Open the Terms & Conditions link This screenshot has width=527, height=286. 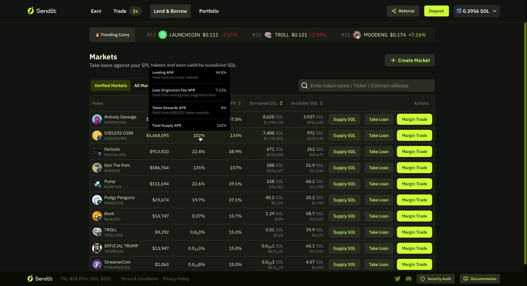[139, 279]
